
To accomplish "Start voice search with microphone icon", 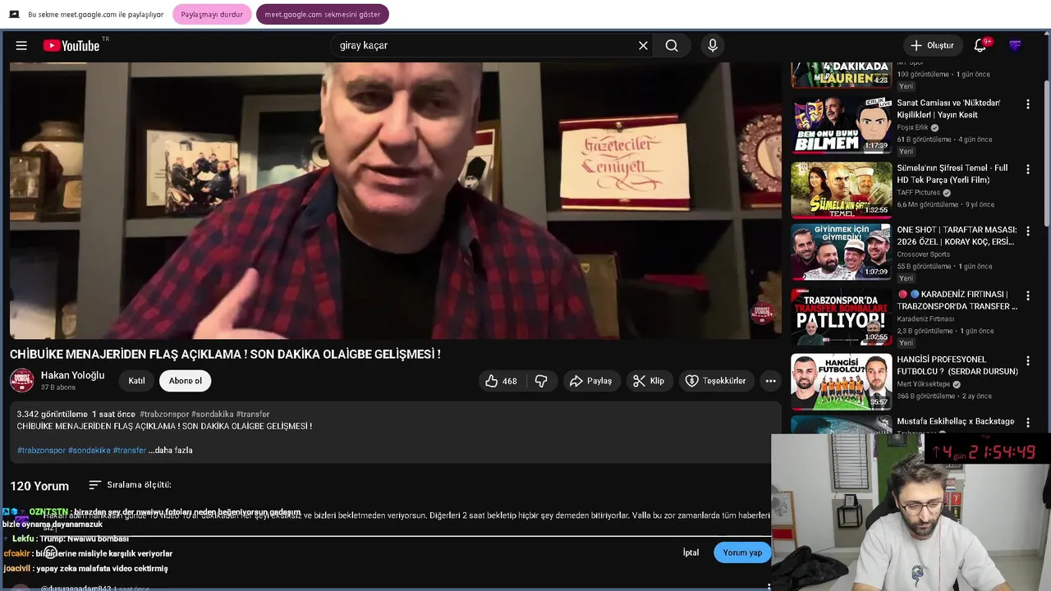I will coord(713,46).
